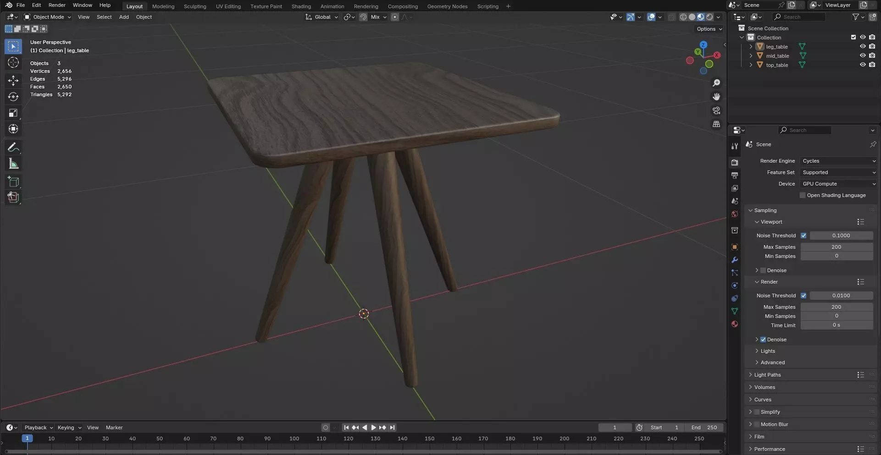Play the animation forward
The image size is (881, 455).
pos(373,428)
